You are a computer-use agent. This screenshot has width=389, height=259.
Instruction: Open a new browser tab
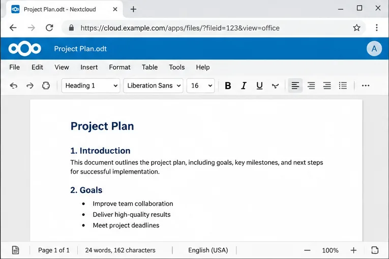coord(133,10)
